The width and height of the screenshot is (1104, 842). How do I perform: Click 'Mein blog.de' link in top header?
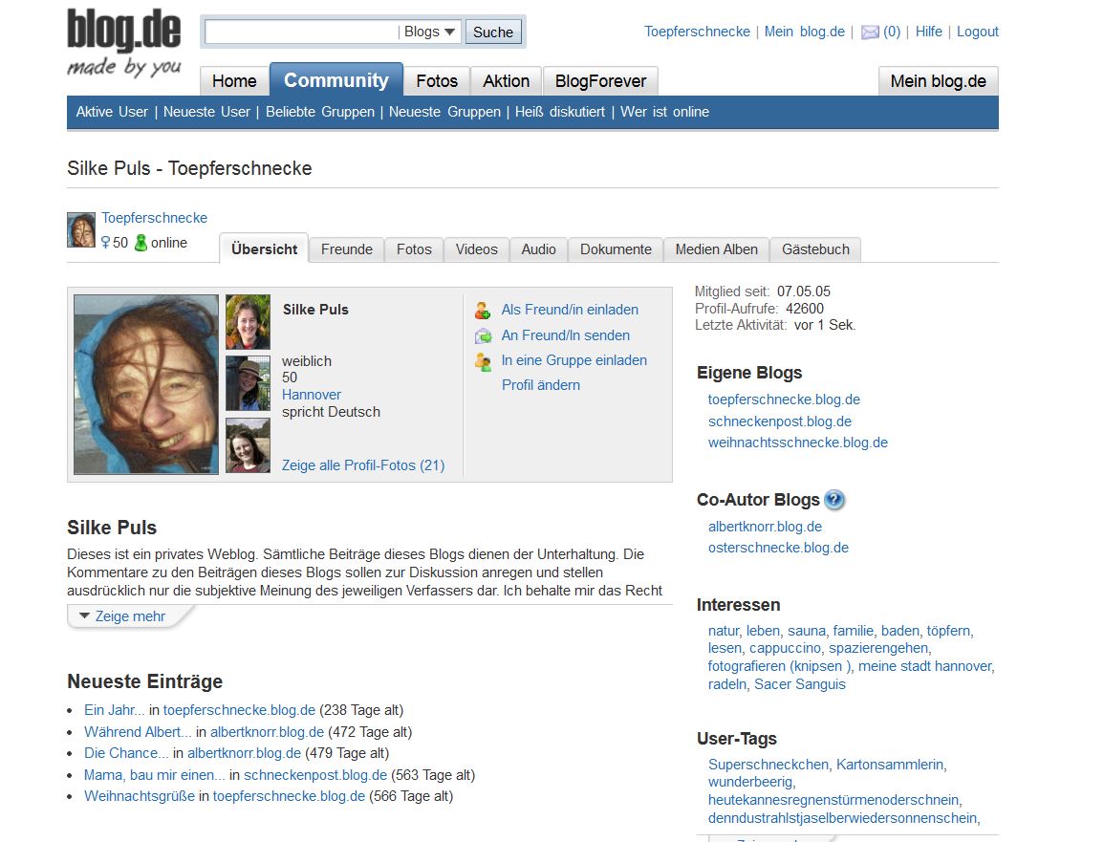click(804, 32)
